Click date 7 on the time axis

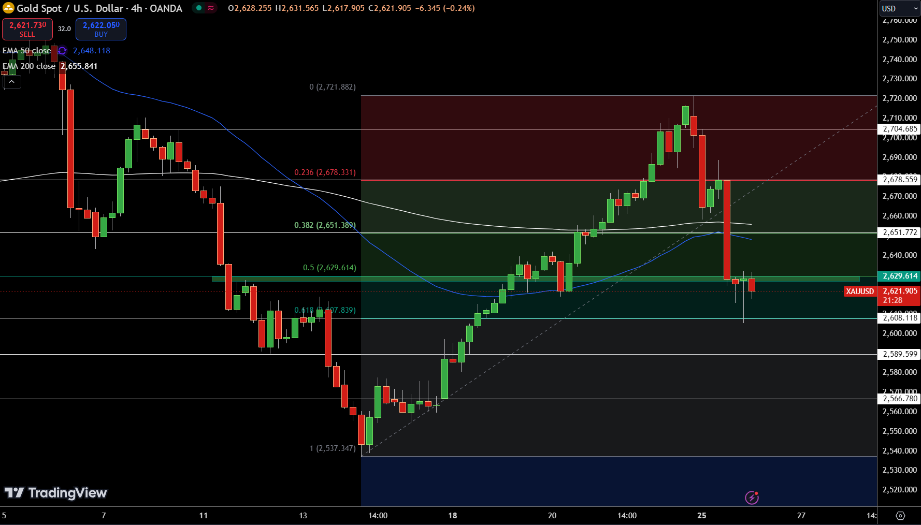click(x=104, y=516)
